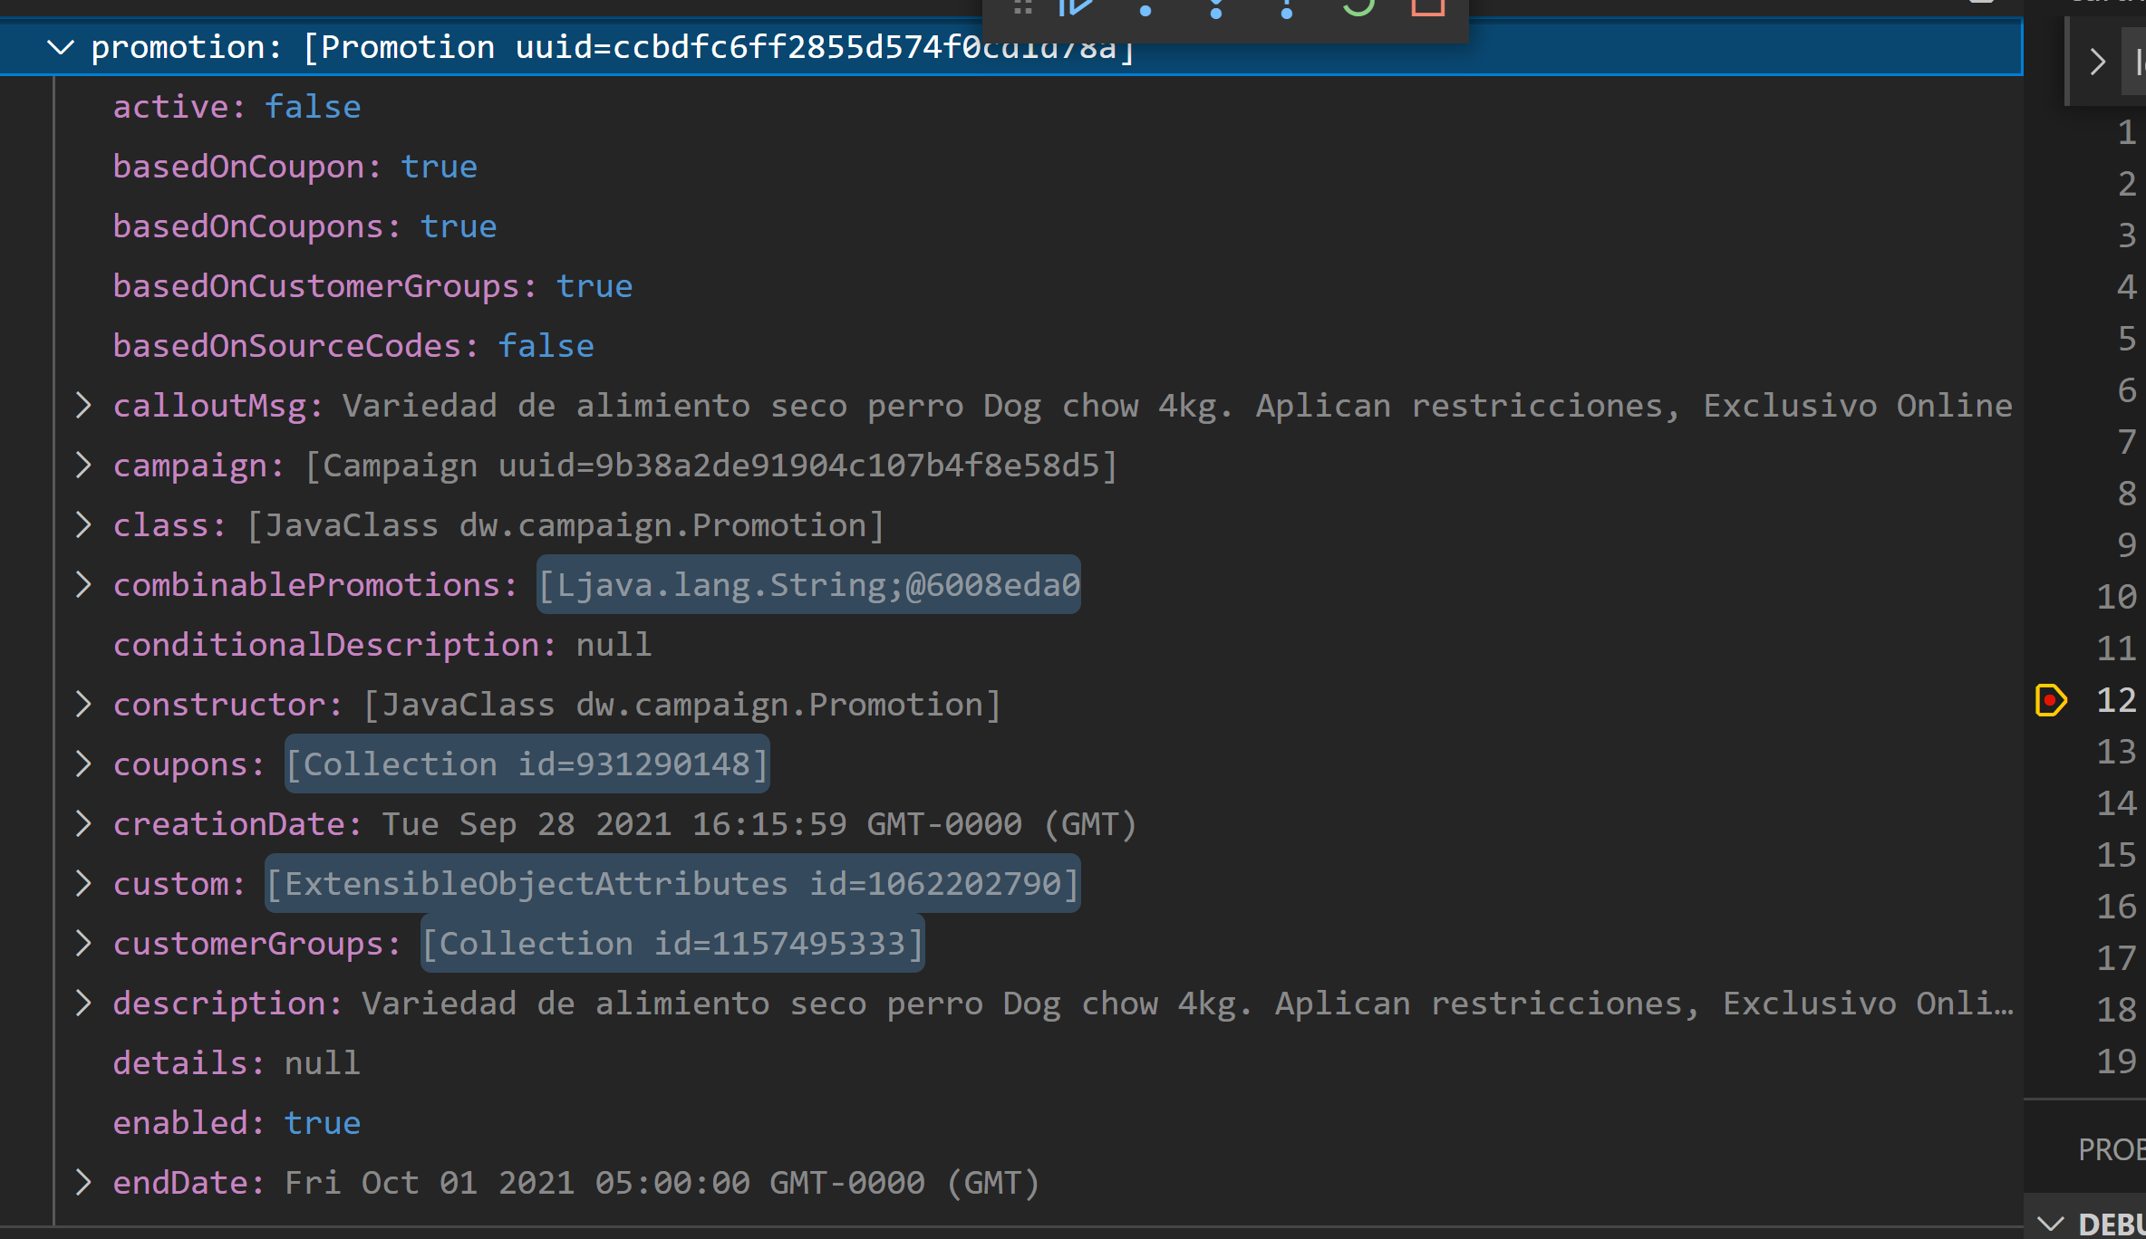Collapse the DEBUG section chevron
2146x1239 pixels.
point(2050,1225)
